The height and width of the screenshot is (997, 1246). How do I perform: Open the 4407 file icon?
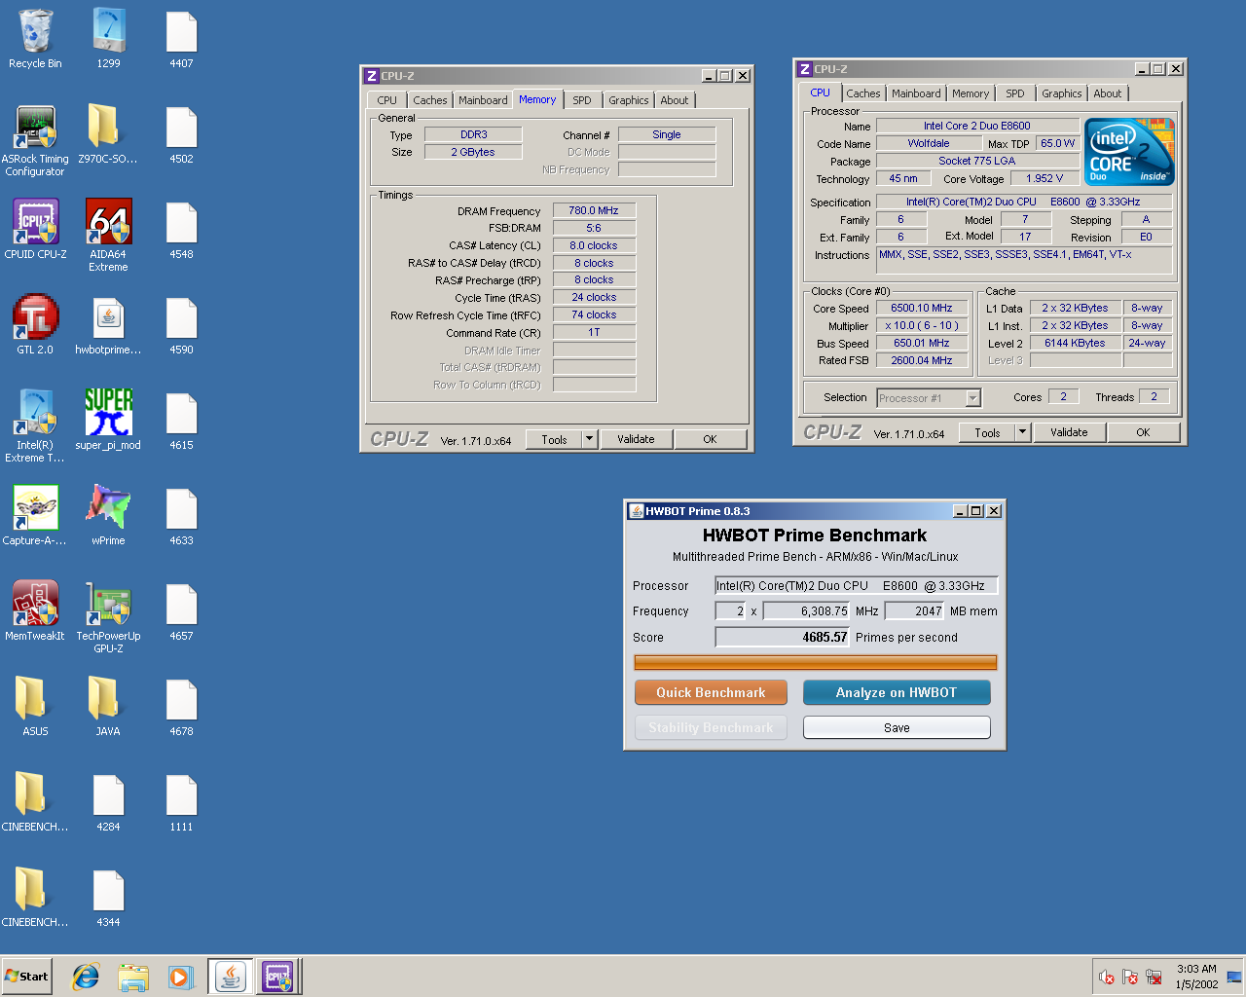coord(181,39)
